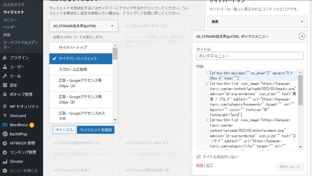
Task: Open the ヘッダー appearance submenu
Action: point(10,27)
